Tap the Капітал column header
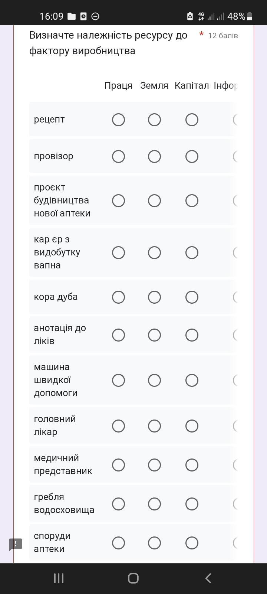Screen dimensions: 267x594 [192, 86]
